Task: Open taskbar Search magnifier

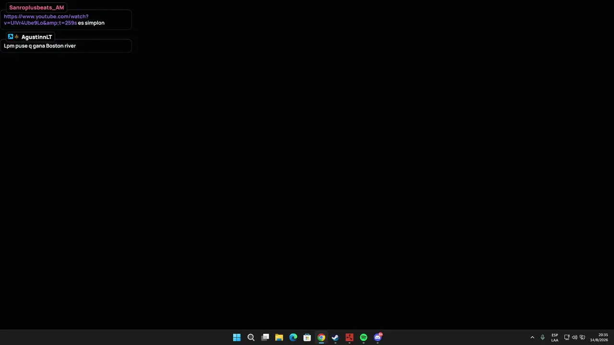Action: pos(251,338)
